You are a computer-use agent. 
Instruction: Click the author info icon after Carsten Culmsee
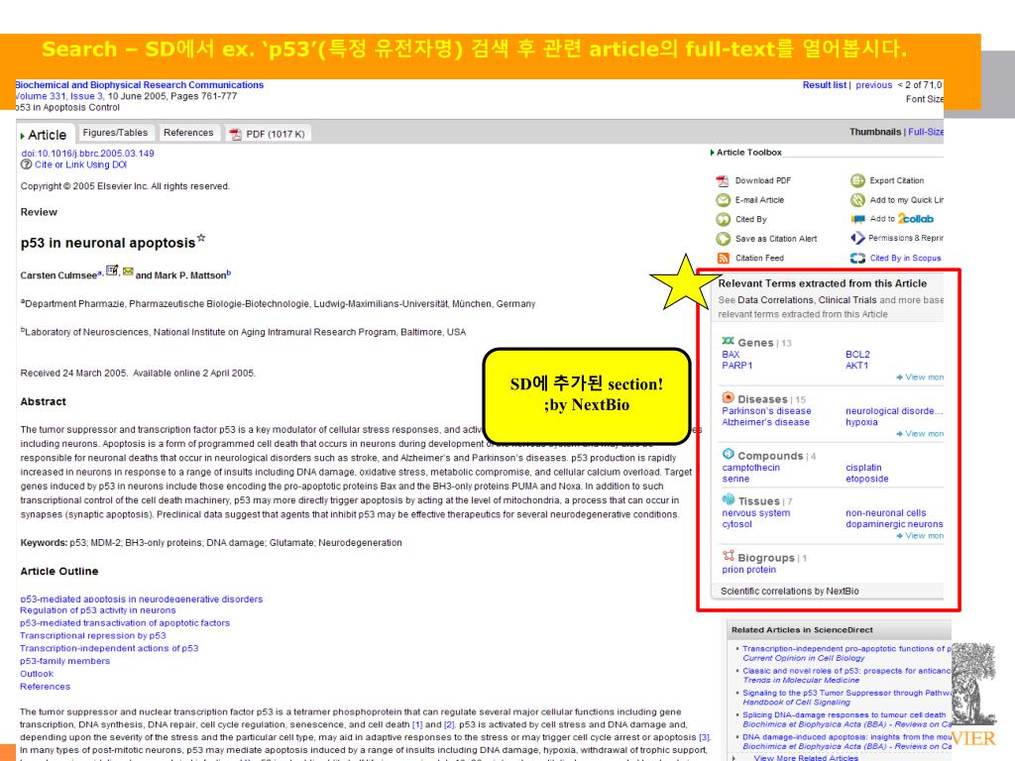112,270
